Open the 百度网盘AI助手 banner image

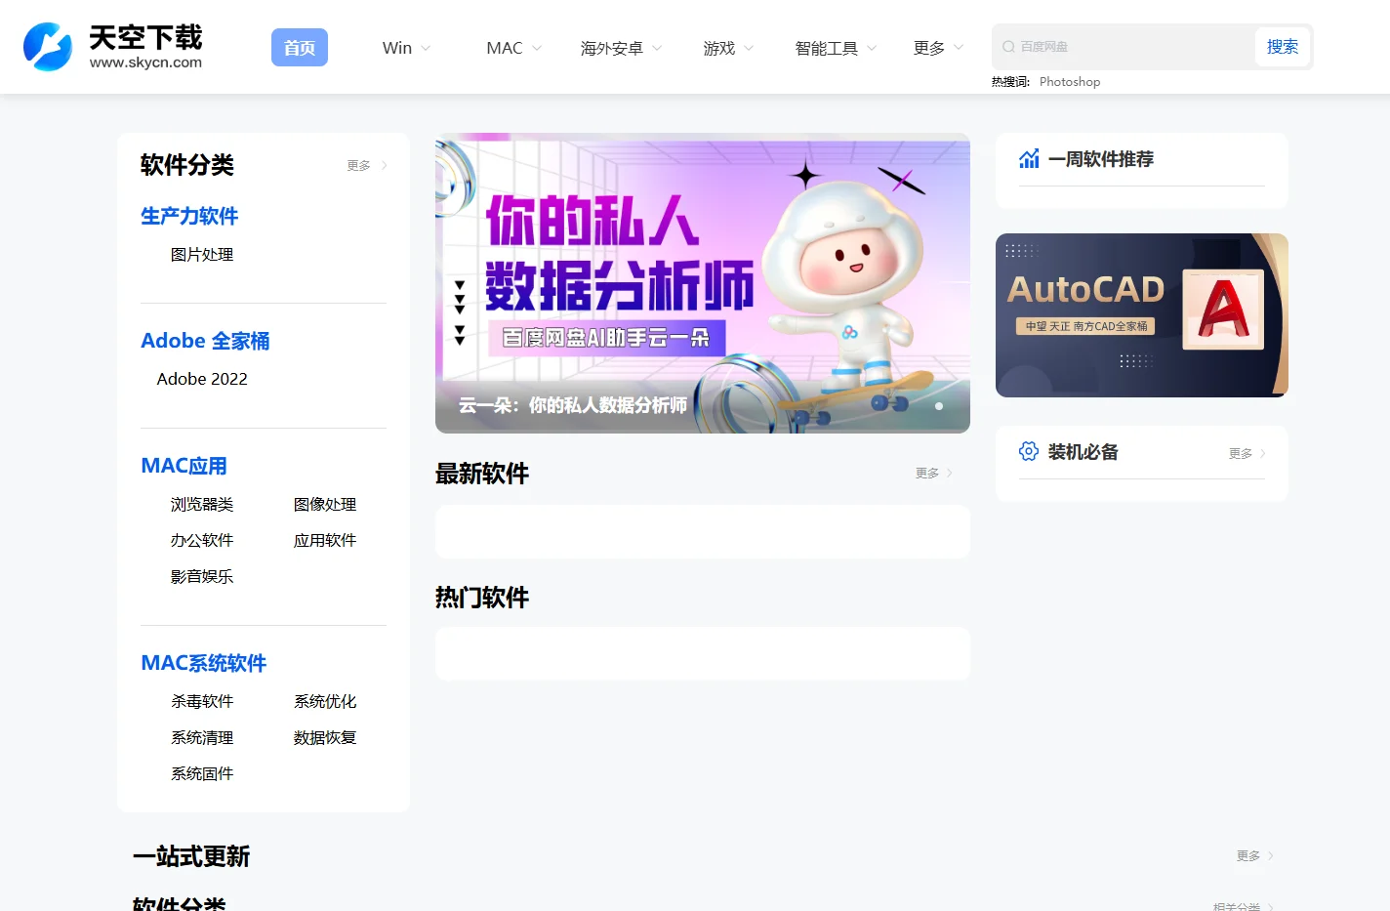(x=703, y=283)
